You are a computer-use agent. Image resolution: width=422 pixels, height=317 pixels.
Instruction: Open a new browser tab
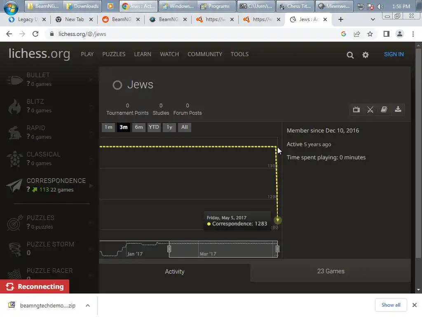point(340,19)
